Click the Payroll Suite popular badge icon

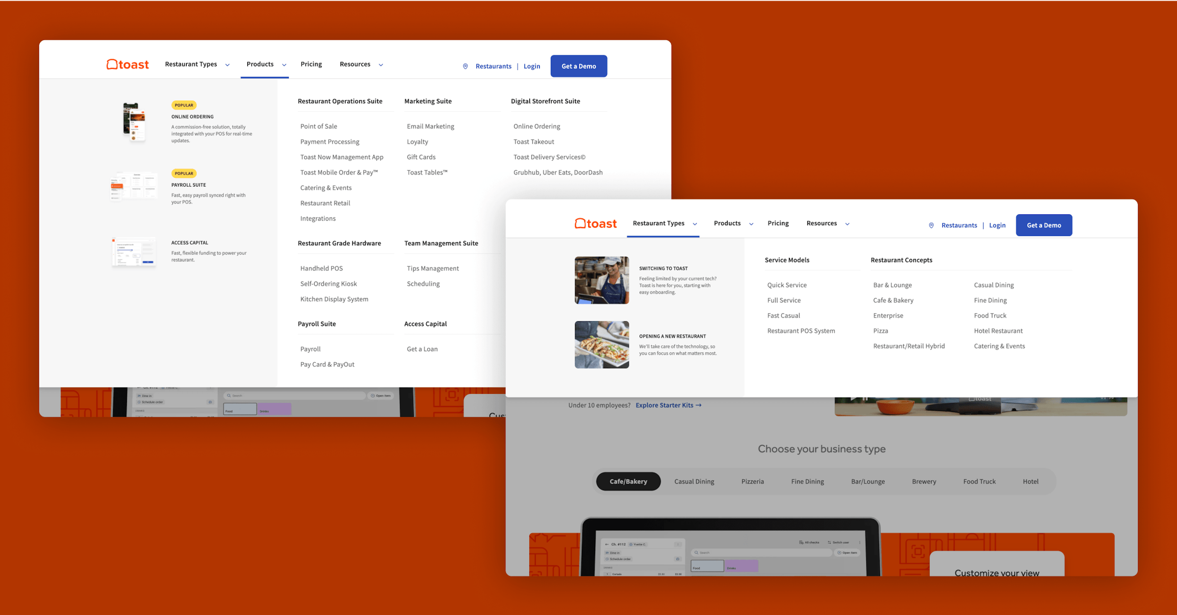coord(184,173)
